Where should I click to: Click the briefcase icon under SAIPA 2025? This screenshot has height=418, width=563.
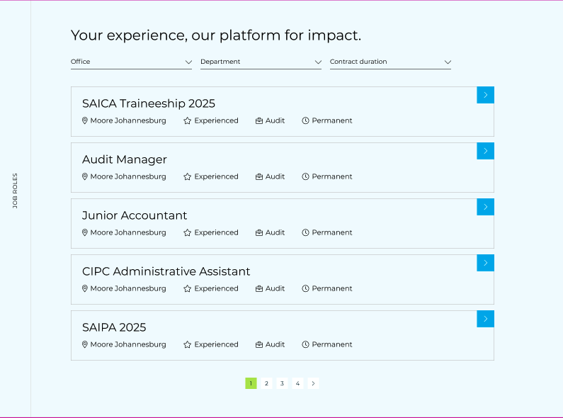coord(259,344)
